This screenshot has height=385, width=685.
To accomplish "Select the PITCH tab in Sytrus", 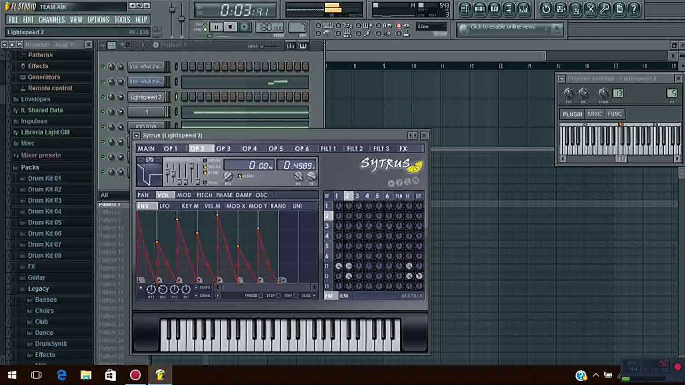I will point(204,195).
